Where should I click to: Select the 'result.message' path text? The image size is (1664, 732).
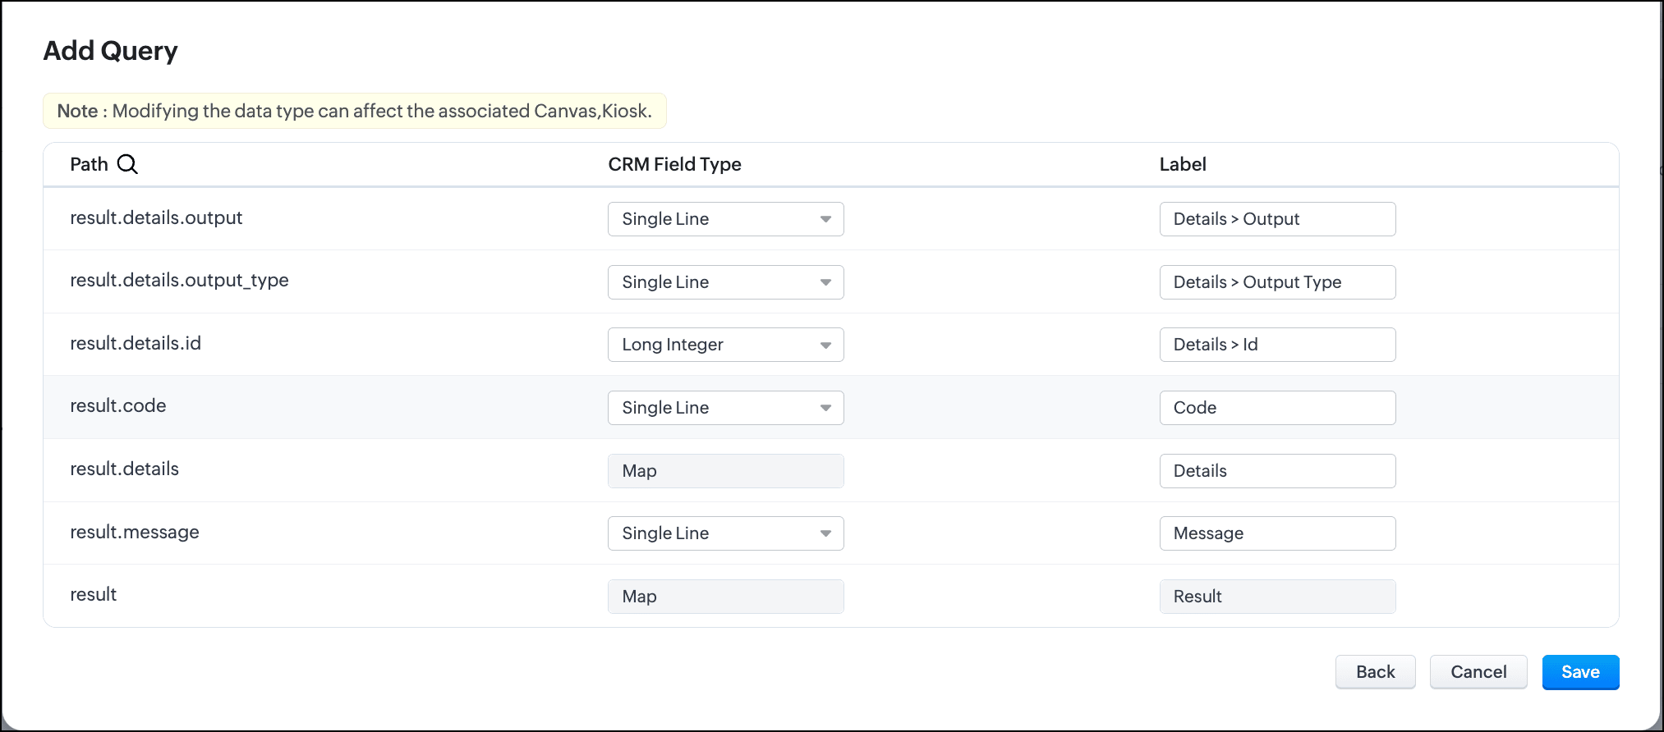[x=135, y=532]
